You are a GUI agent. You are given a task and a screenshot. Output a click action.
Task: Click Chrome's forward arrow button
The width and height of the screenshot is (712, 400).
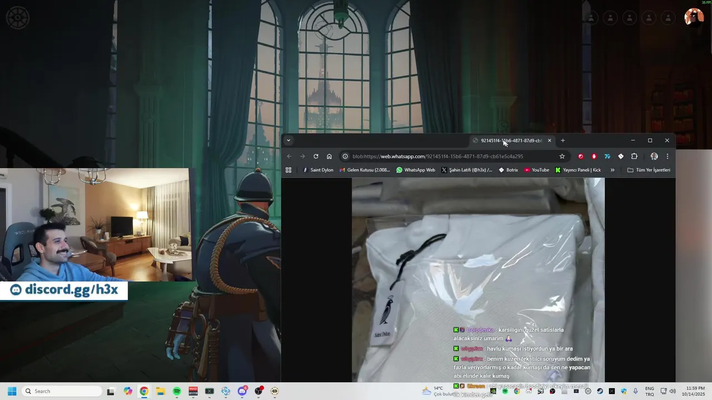pos(303,156)
